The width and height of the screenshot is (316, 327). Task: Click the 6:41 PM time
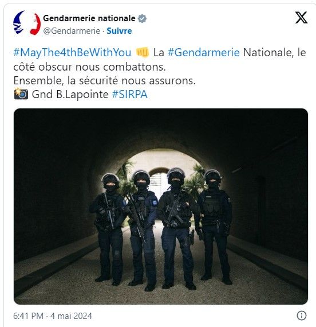[x=28, y=316]
